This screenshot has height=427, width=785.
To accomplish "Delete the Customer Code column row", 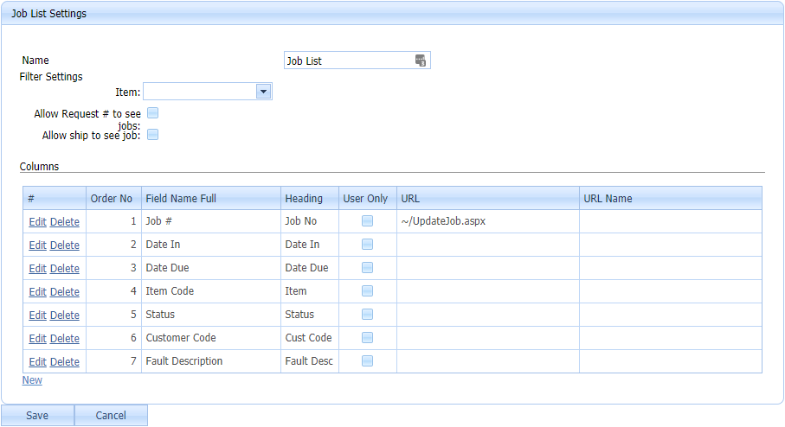I will click(64, 339).
